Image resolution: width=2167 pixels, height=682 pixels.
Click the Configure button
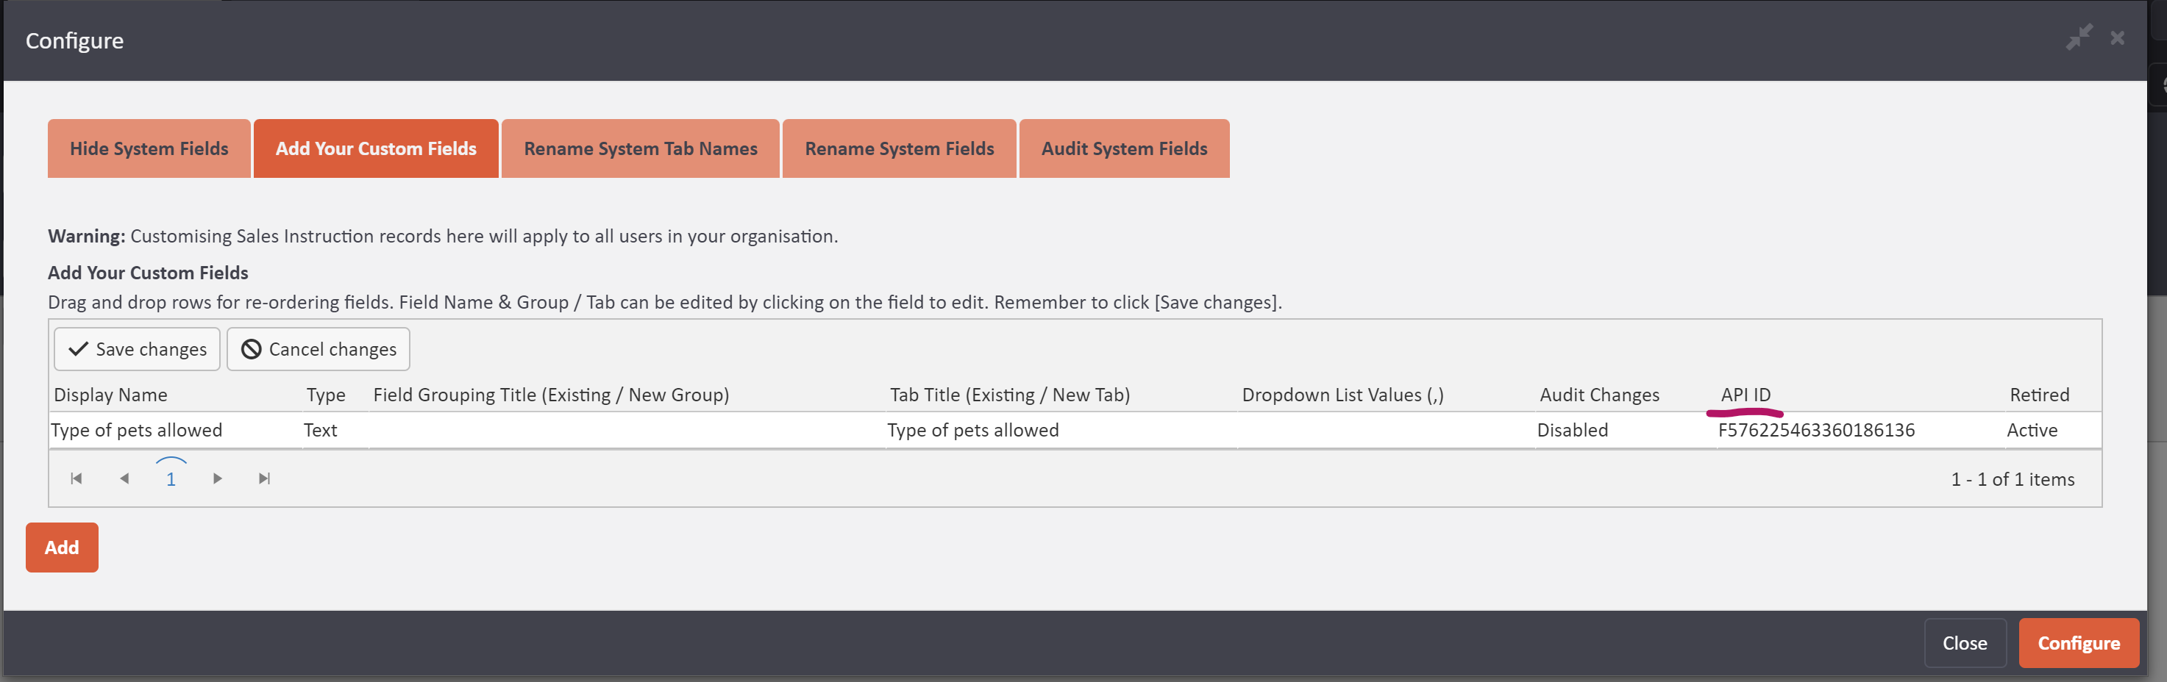tap(2079, 642)
